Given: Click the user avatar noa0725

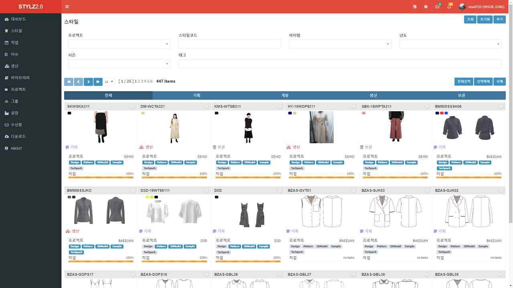Looking at the screenshot, I should click(463, 7).
